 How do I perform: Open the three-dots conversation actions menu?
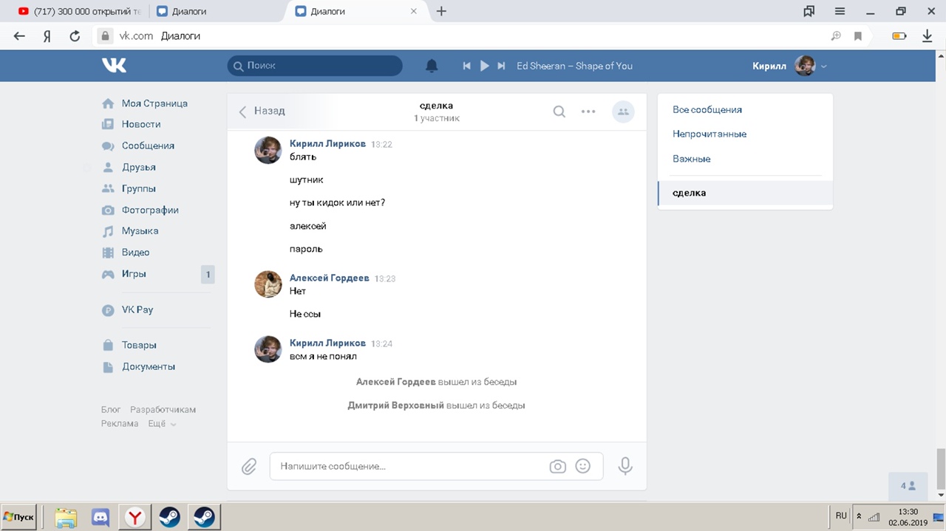pyautogui.click(x=588, y=112)
